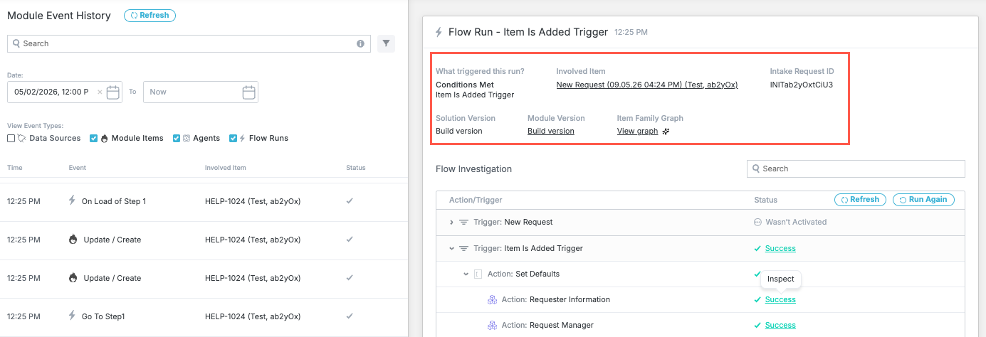Open the filter funnel icon beside search
This screenshot has width=986, height=337.
coord(386,43)
